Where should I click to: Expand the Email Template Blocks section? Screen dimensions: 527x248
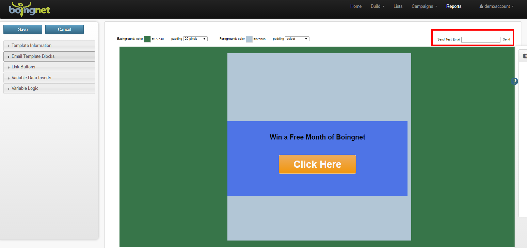pos(49,56)
